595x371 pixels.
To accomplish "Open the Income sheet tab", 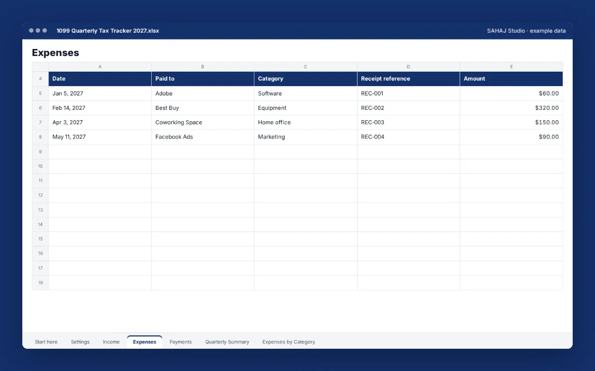I will tap(111, 342).
